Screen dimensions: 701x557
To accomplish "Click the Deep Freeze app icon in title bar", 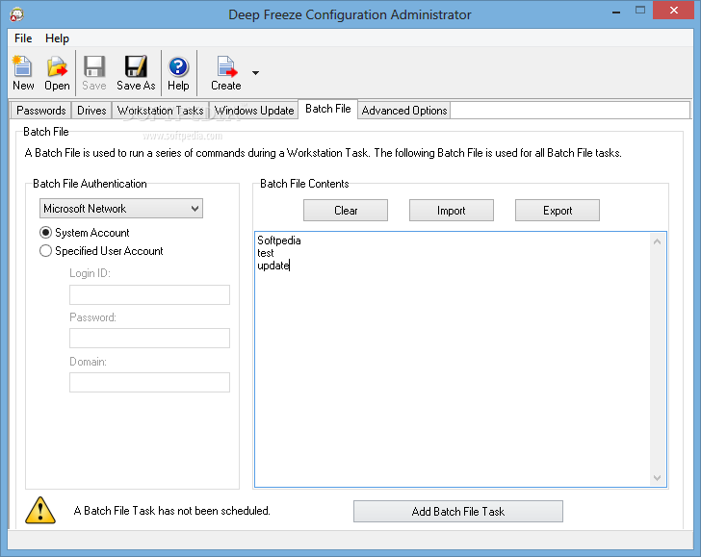I will [17, 14].
